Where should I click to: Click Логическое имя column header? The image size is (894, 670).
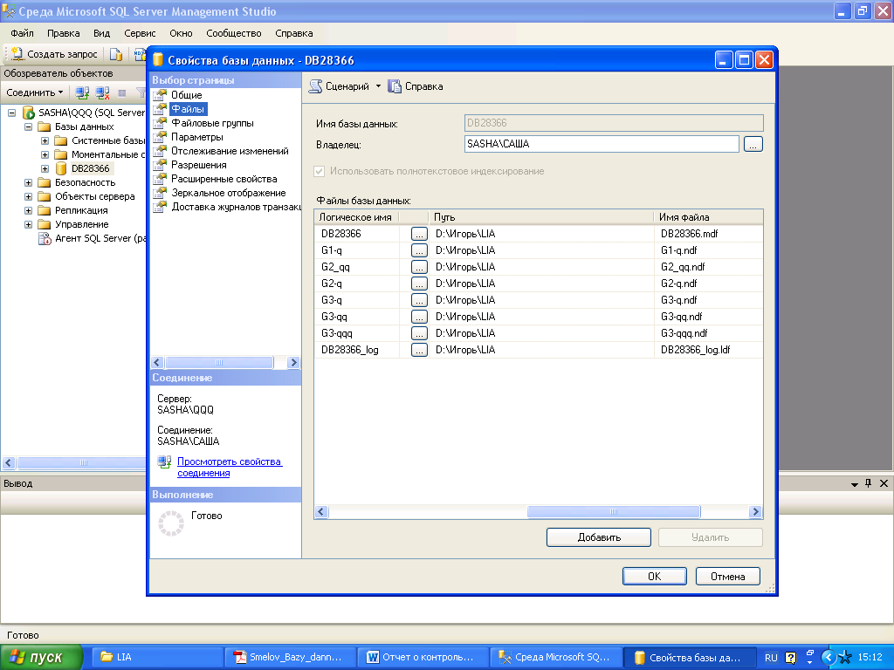[x=356, y=217]
